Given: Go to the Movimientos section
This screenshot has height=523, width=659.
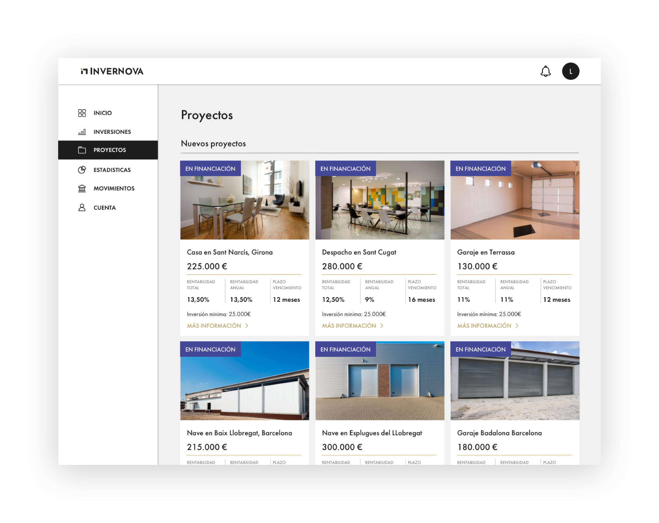Looking at the screenshot, I should (114, 189).
